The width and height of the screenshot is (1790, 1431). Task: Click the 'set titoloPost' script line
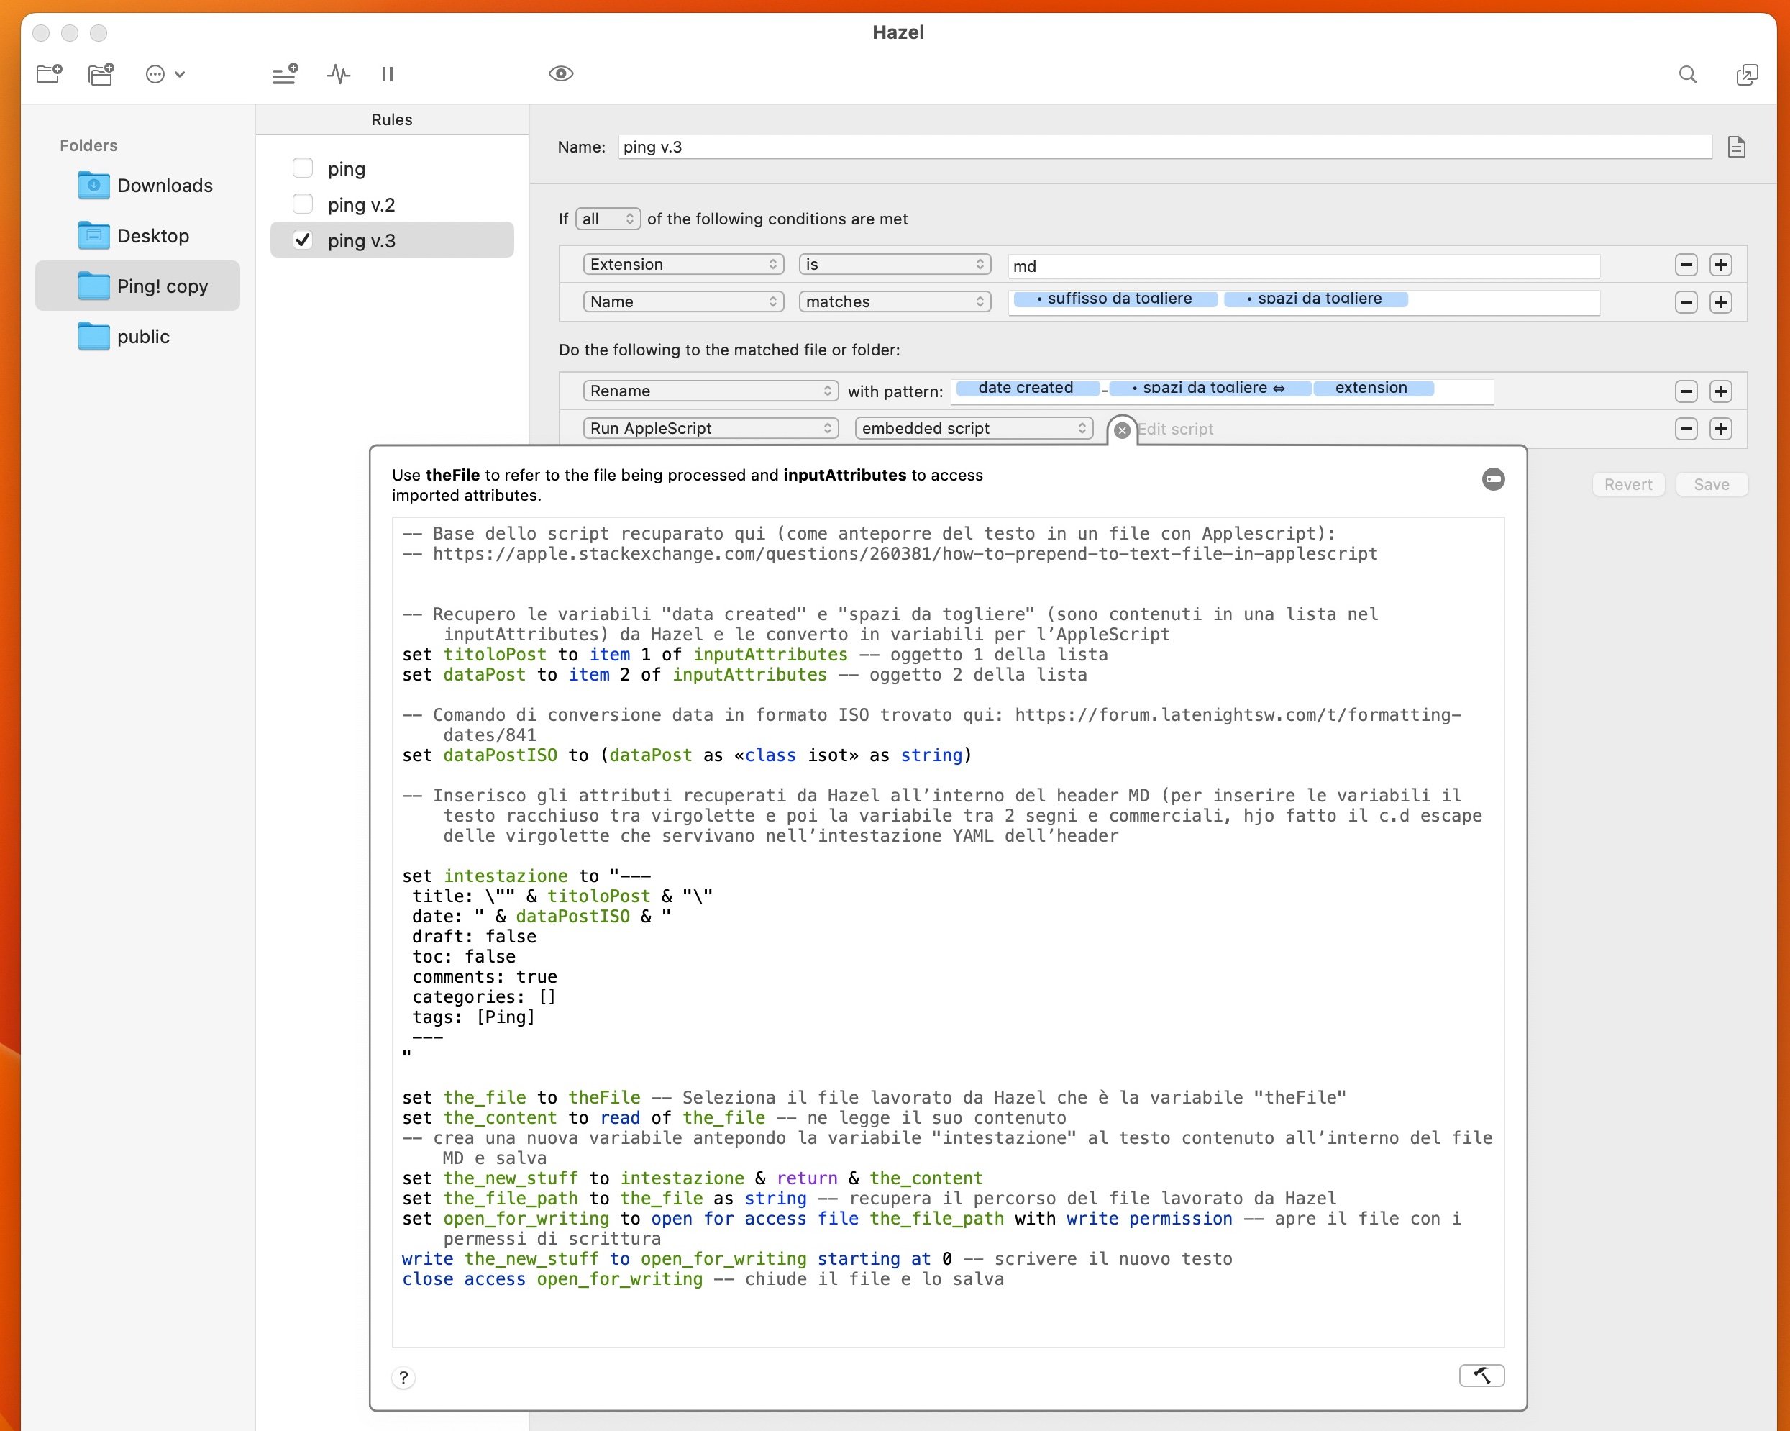tap(754, 655)
